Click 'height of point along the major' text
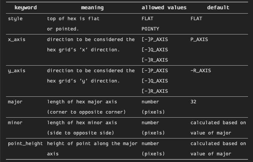The height and width of the screenshot is (162, 253). point(92,144)
